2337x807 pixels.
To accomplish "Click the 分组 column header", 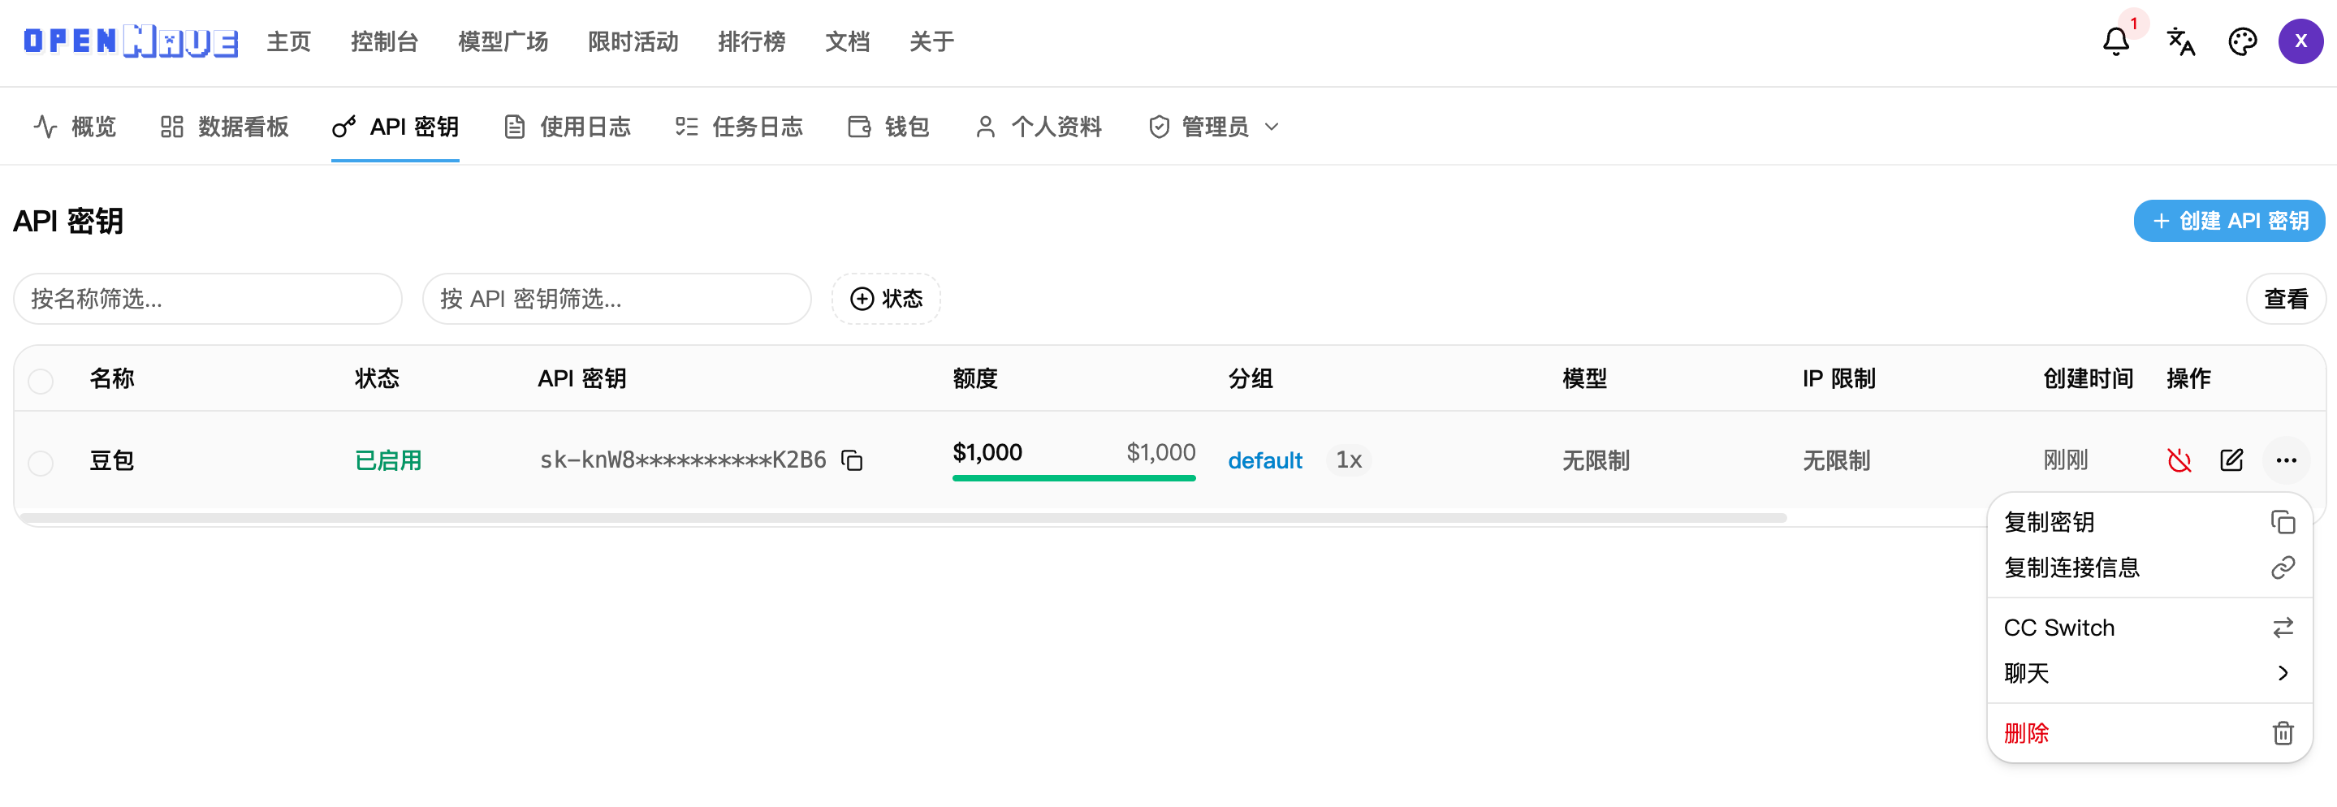I will [1251, 379].
